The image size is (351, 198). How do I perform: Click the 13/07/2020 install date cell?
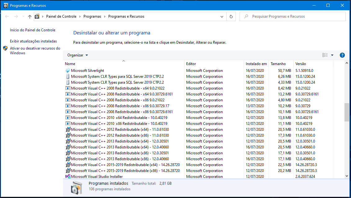tap(255, 106)
